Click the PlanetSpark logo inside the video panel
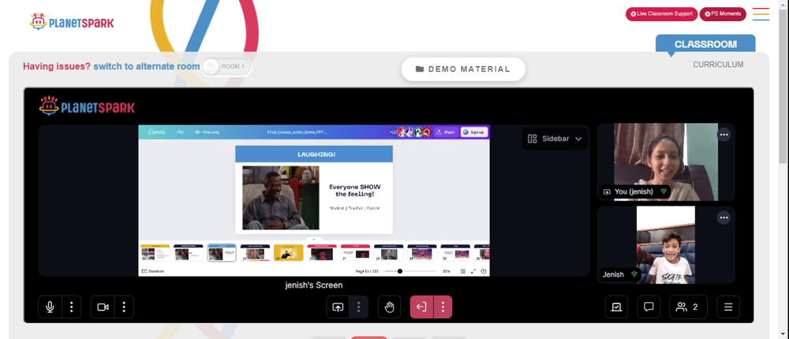This screenshot has height=339, width=789. pyautogui.click(x=87, y=106)
